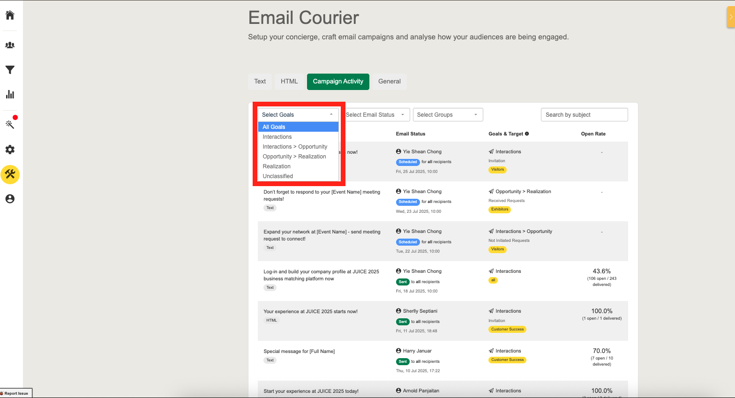Click the 43.6% open rate value
735x398 pixels.
[x=602, y=271]
